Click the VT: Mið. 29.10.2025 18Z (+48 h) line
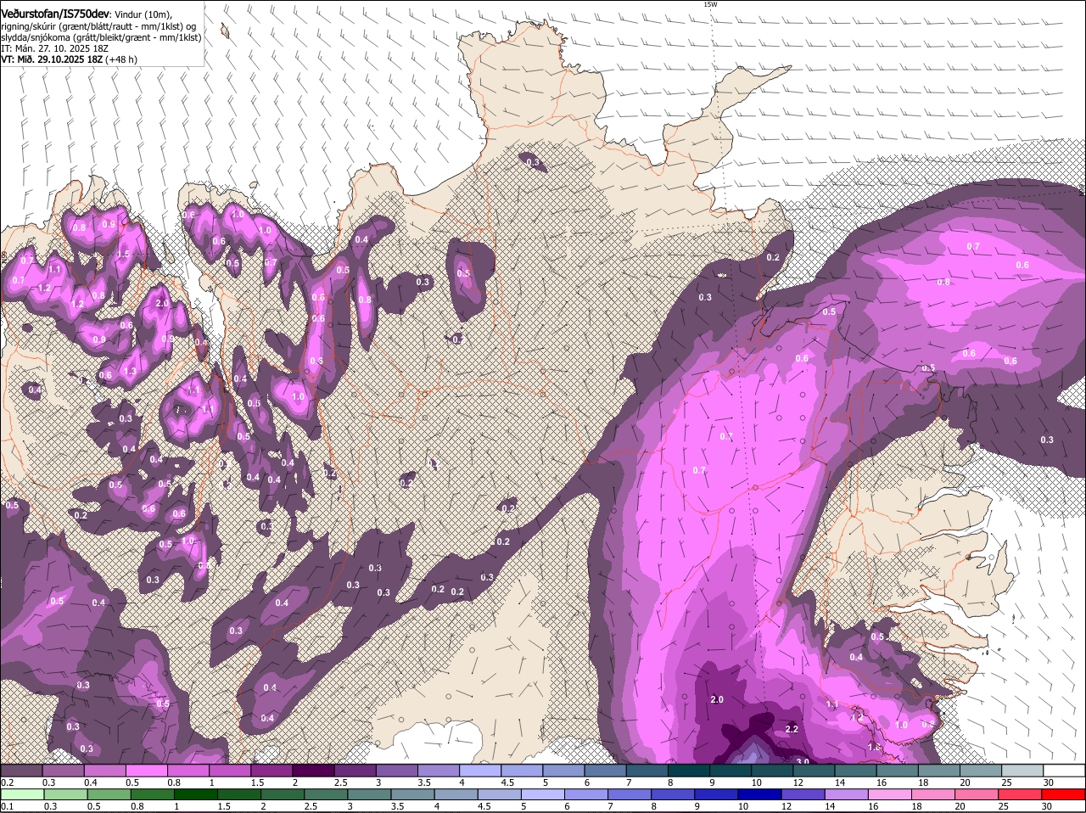This screenshot has width=1086, height=813. 69,59
